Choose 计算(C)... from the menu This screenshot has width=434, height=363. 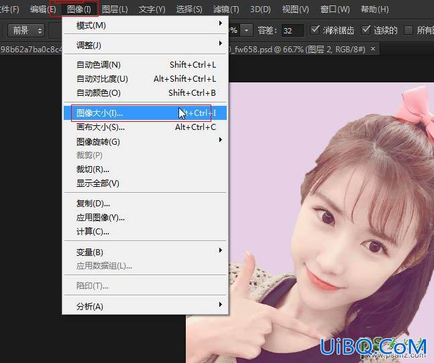(x=145, y=232)
